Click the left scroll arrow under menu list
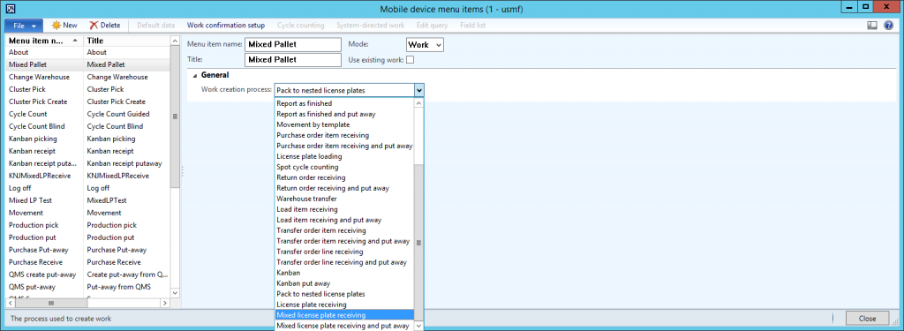This screenshot has height=331, width=904. coord(10,303)
